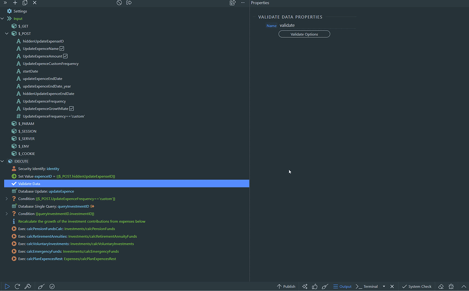Click the Publish button

point(286,286)
